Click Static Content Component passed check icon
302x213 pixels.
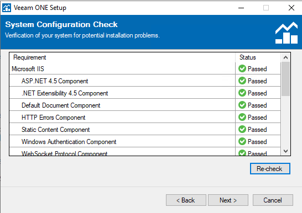coord(242,129)
